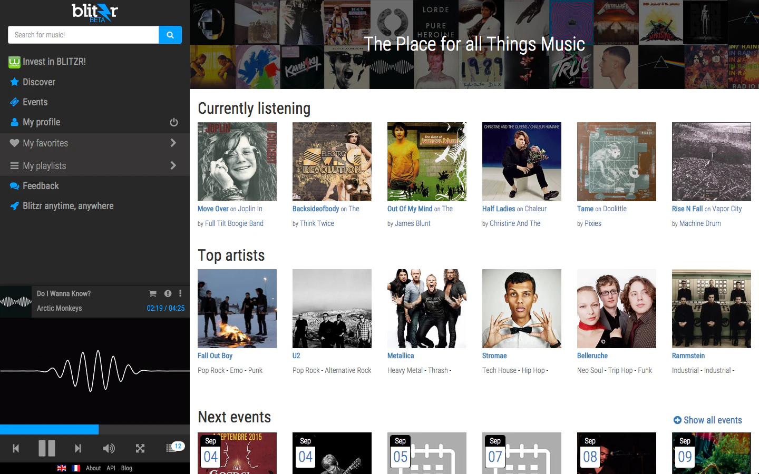Open the Sep 05 event card
Screen dimensions: 759x474
(x=427, y=453)
